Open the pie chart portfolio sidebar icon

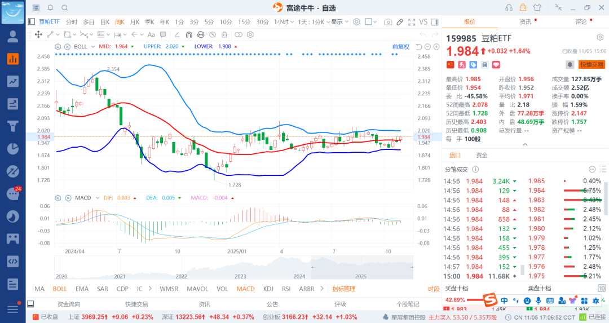pyautogui.click(x=13, y=149)
